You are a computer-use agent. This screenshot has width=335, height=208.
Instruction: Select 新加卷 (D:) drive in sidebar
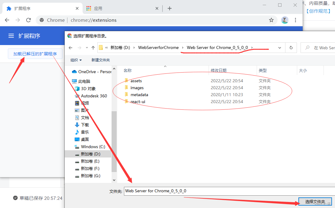click(x=88, y=154)
